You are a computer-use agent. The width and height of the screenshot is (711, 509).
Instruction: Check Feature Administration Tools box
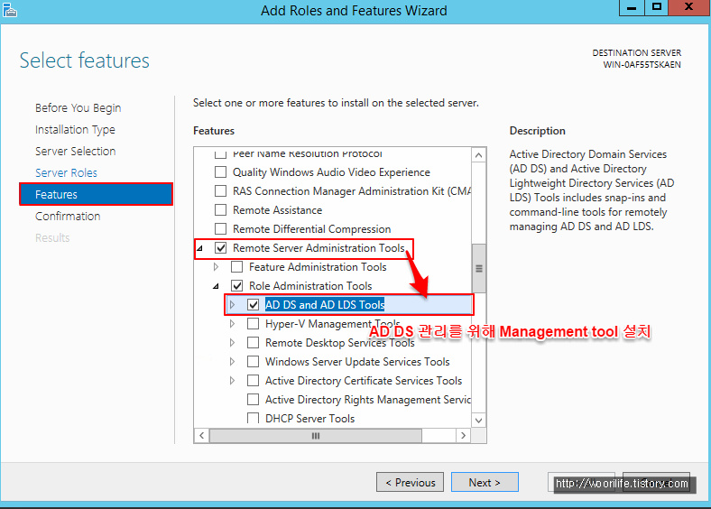[236, 267]
